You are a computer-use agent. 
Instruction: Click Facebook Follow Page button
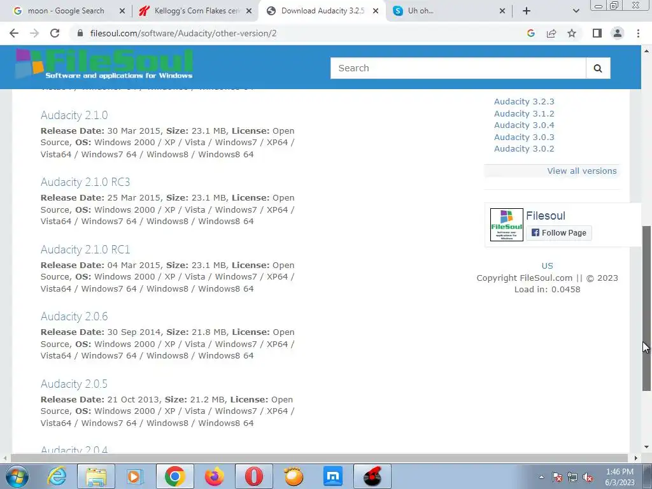(x=559, y=233)
